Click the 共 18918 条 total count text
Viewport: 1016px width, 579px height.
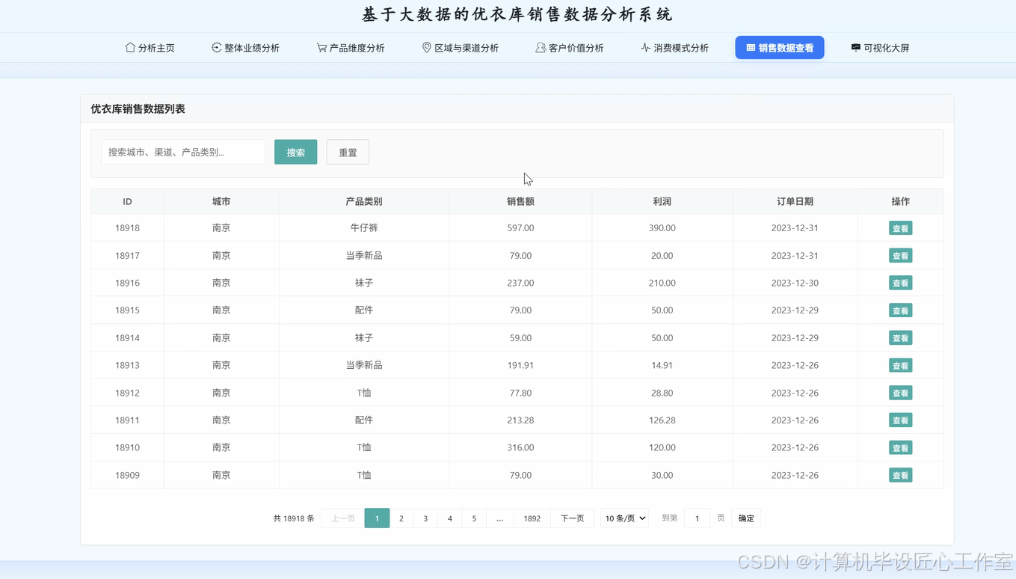pyautogui.click(x=294, y=518)
